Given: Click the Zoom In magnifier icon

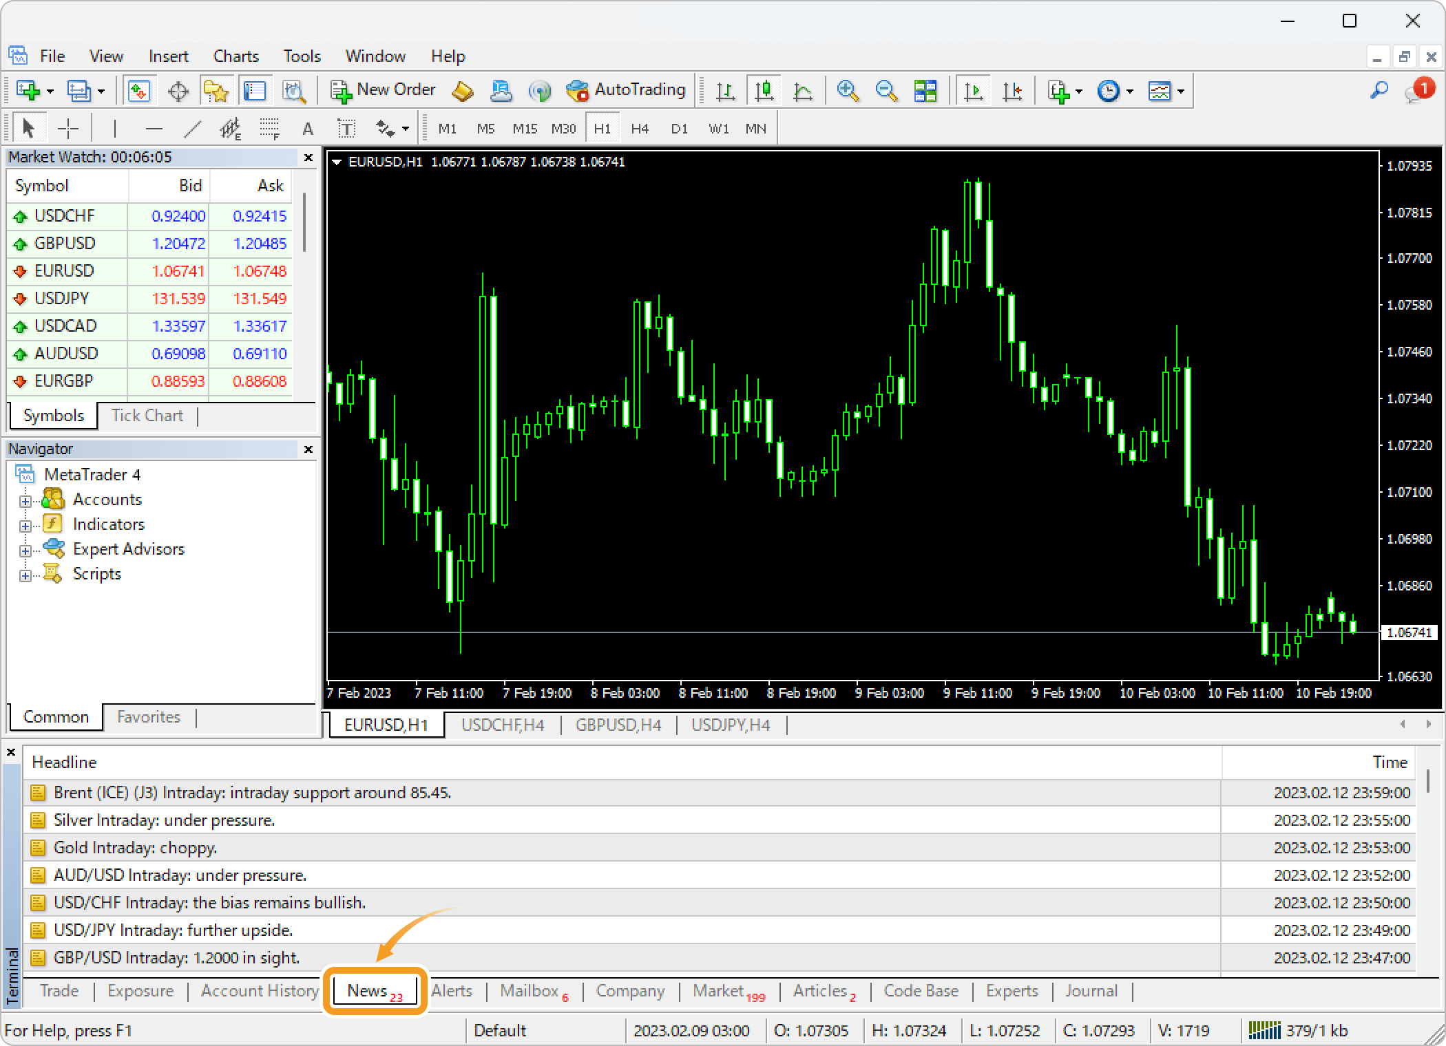Looking at the screenshot, I should click(848, 90).
